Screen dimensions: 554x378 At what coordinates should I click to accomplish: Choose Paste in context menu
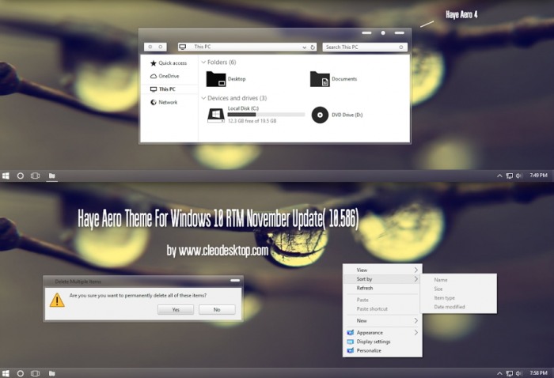coord(382,300)
